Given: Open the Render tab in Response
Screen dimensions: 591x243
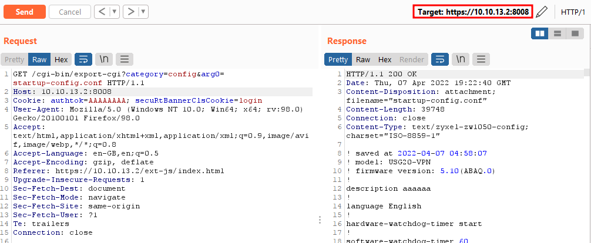Looking at the screenshot, I should pyautogui.click(x=412, y=59).
